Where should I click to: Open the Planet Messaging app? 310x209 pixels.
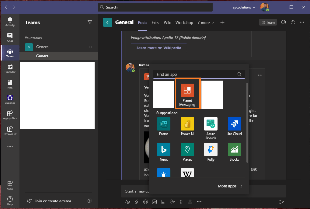tap(187, 94)
